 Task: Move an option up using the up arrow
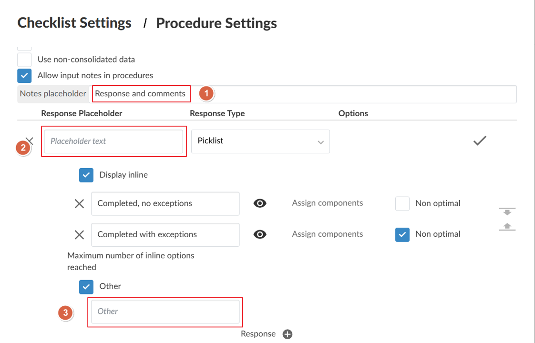point(507,226)
